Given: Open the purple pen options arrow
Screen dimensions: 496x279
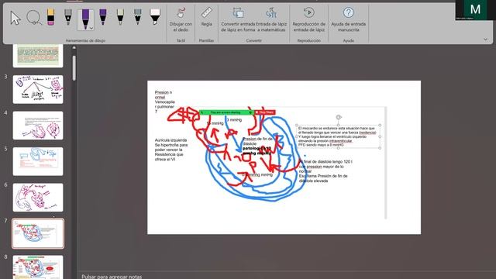Looking at the screenshot, I should coord(91,29).
